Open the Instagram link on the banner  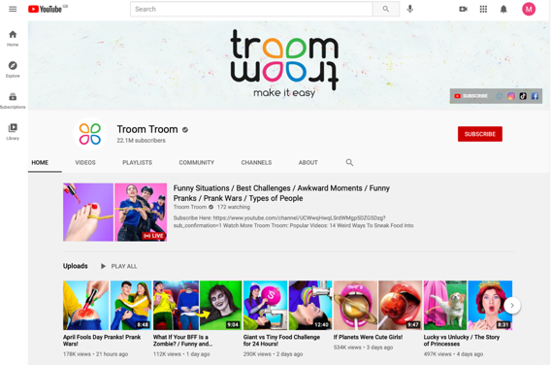pyautogui.click(x=511, y=96)
